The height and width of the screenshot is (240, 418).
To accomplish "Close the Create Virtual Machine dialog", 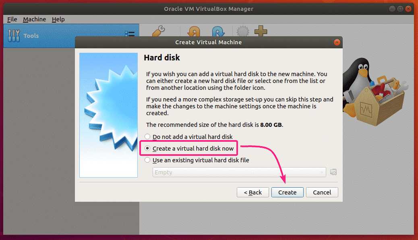I will 337,42.
